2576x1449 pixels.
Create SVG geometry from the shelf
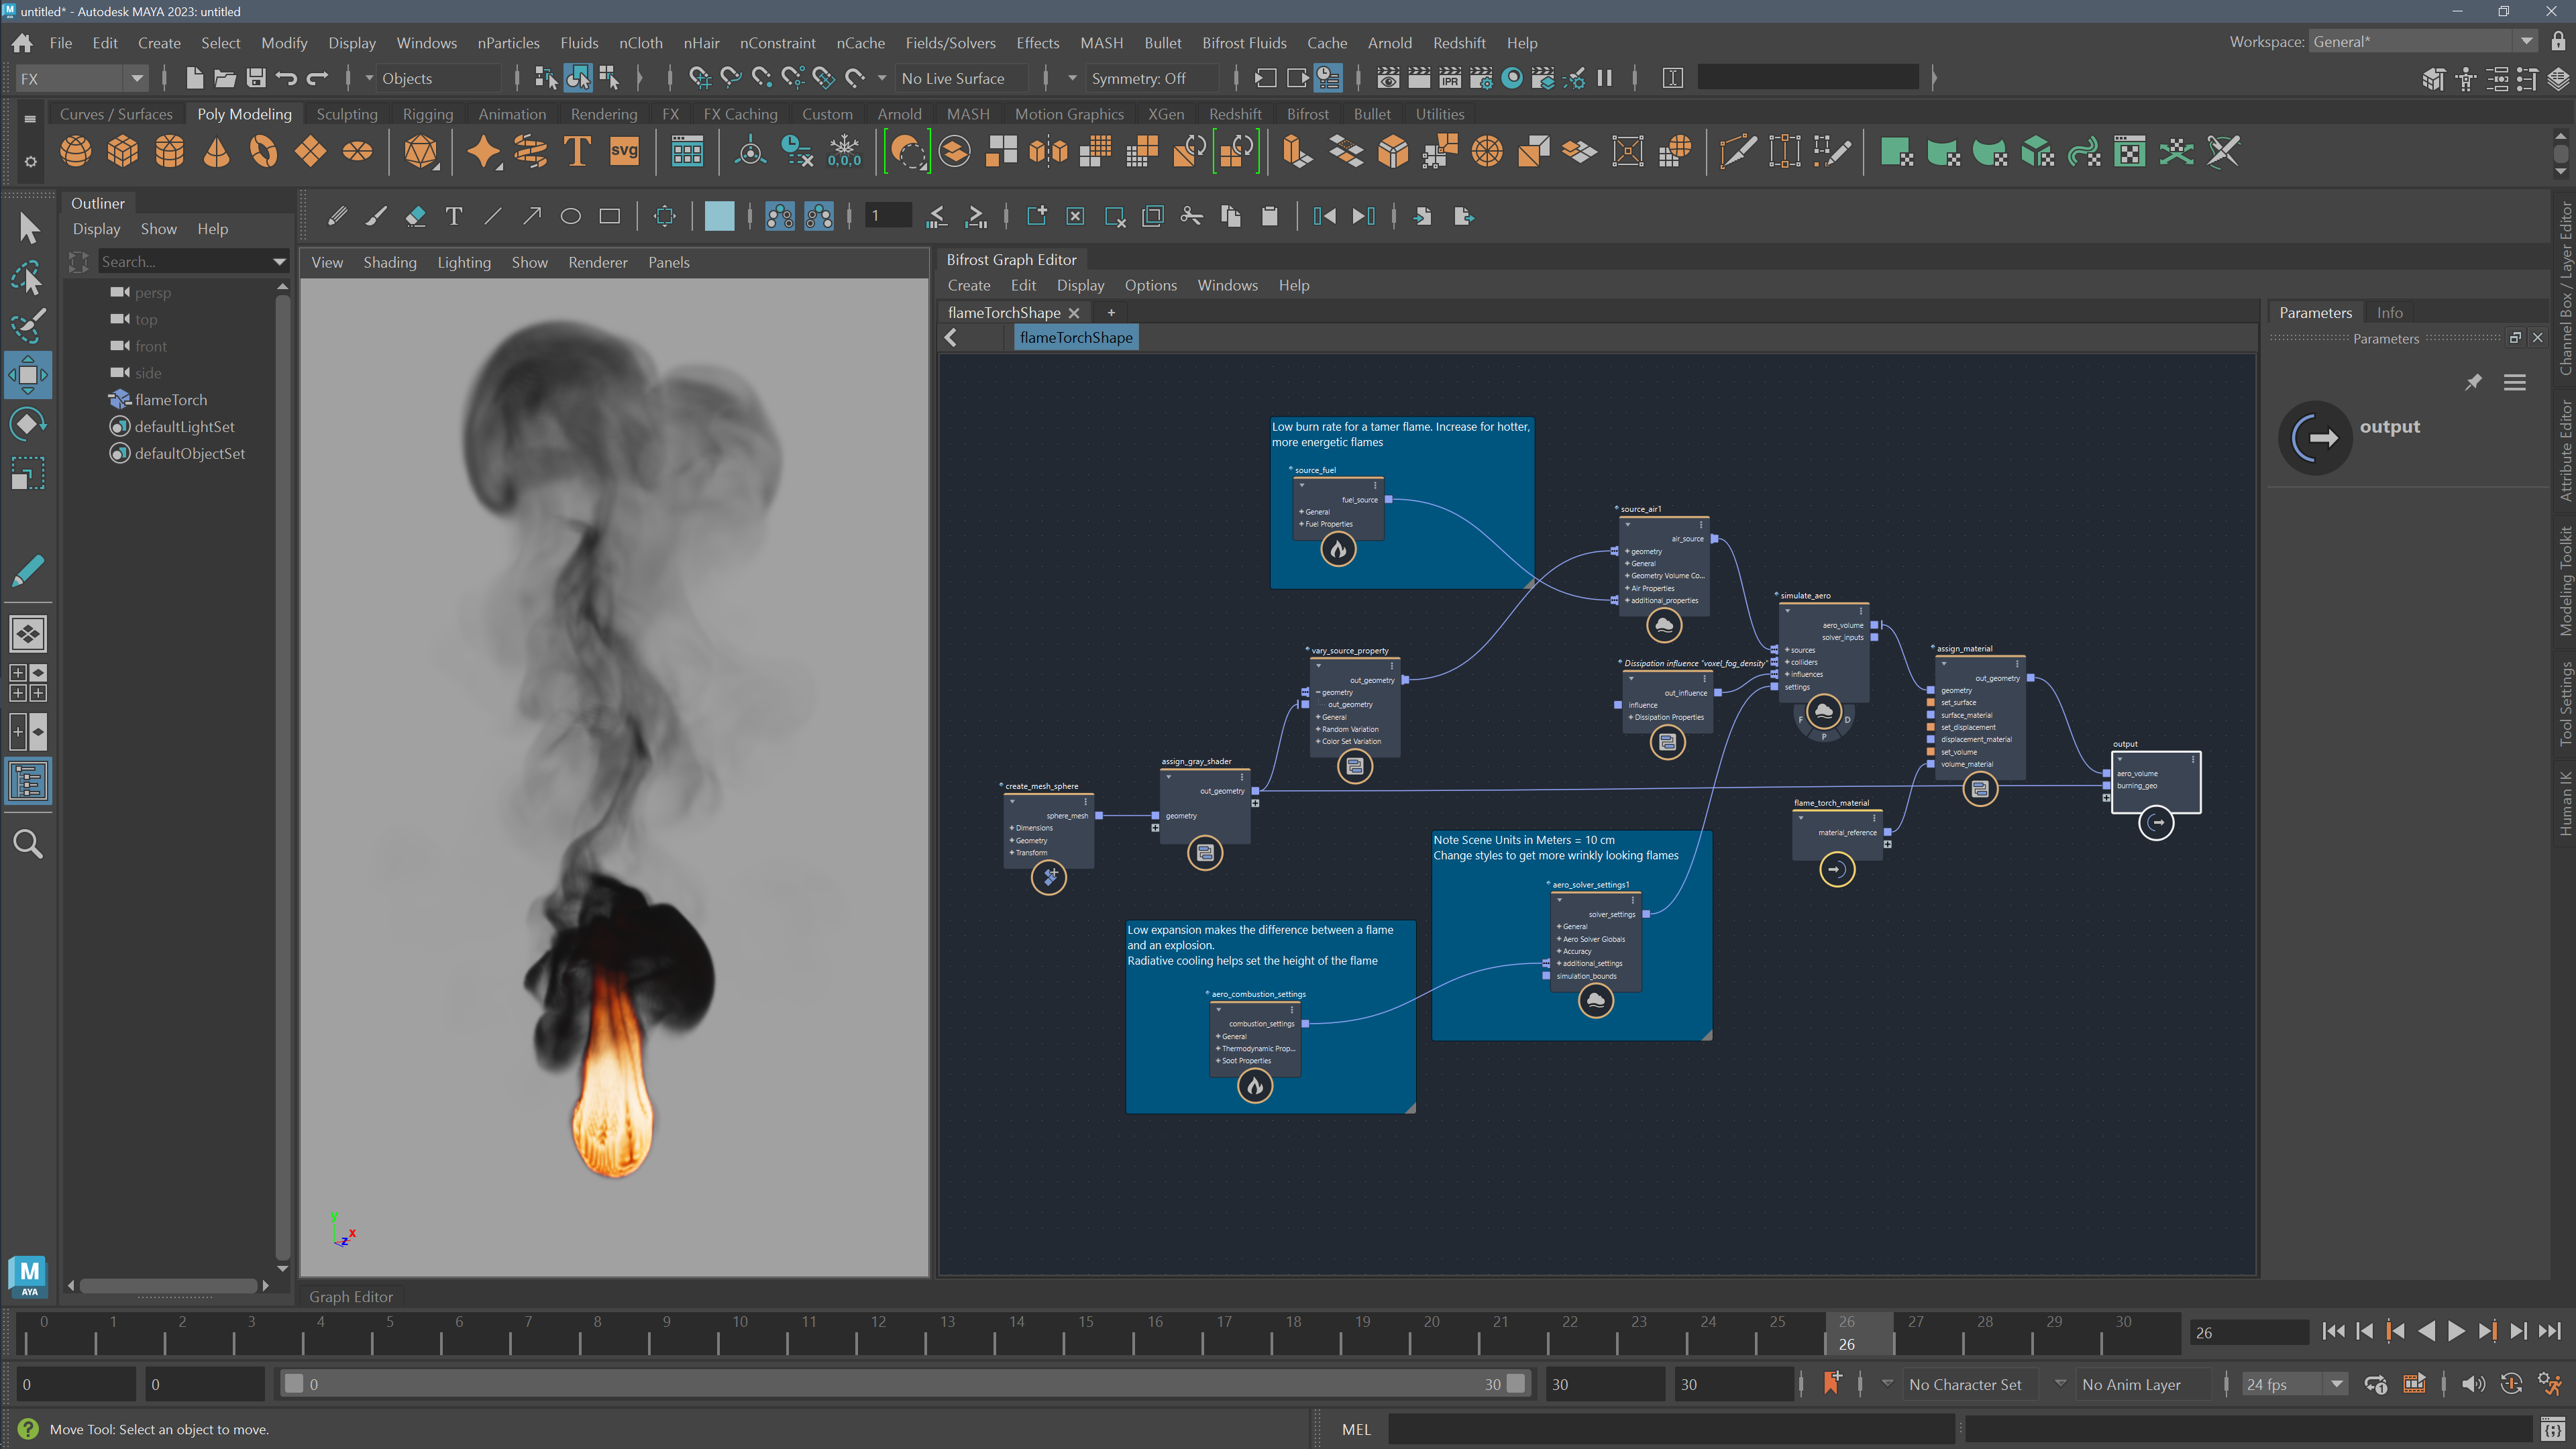[624, 151]
